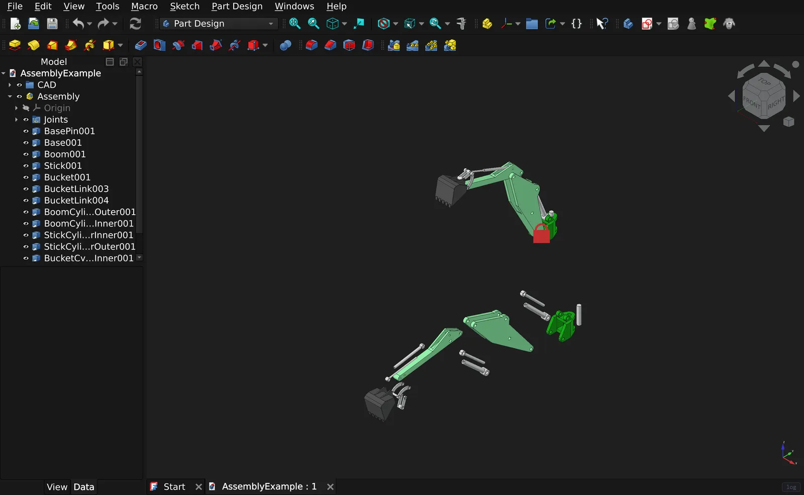This screenshot has width=804, height=495.
Task: Collapse the Assembly tree node
Action: pos(10,96)
